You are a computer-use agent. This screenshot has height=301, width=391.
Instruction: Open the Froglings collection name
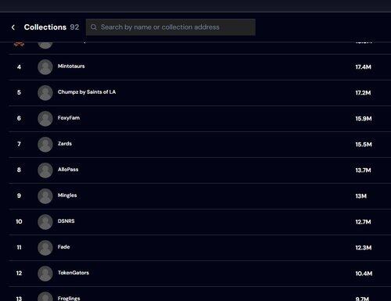(69, 298)
